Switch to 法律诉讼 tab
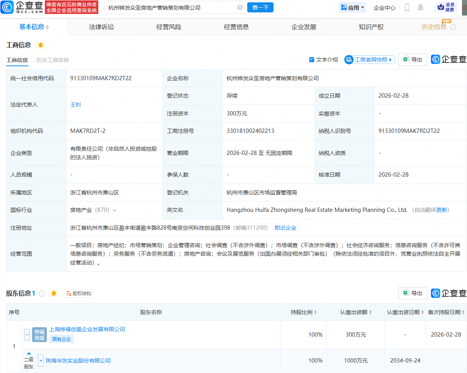 (x=101, y=27)
